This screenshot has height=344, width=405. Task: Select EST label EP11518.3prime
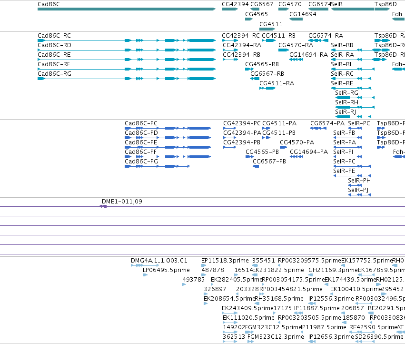pos(225,261)
